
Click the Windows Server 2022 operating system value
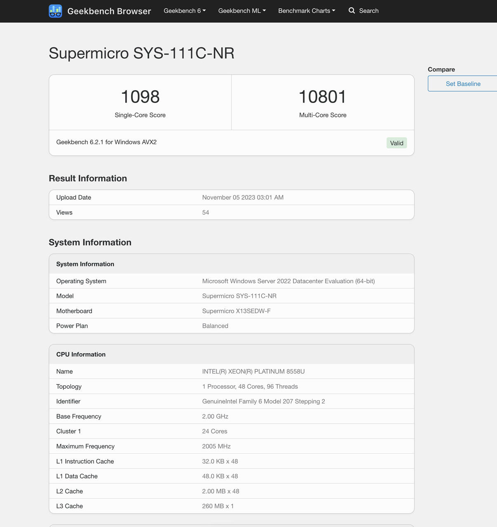tap(288, 281)
